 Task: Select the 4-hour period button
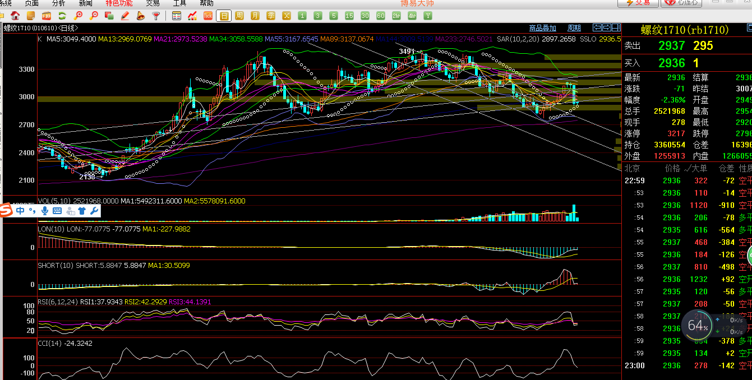[x=412, y=16]
